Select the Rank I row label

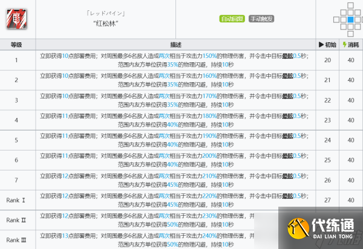(x=16, y=200)
